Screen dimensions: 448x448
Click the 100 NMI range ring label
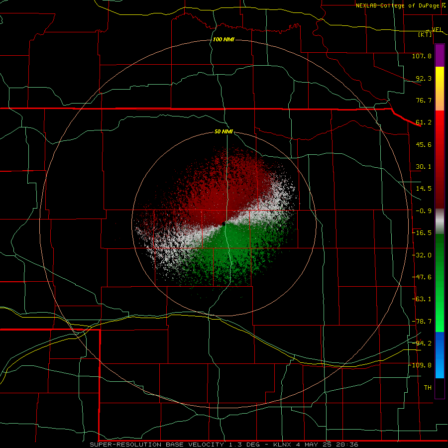[x=224, y=39]
